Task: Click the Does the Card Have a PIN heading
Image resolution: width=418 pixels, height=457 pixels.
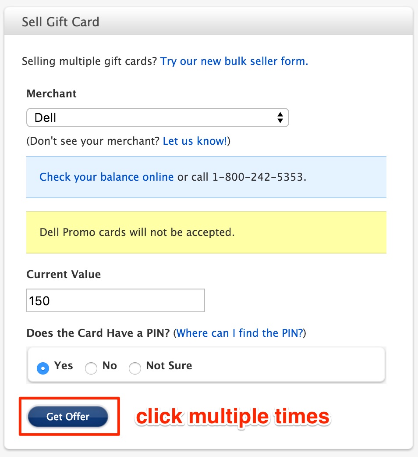Action: pyautogui.click(x=101, y=333)
